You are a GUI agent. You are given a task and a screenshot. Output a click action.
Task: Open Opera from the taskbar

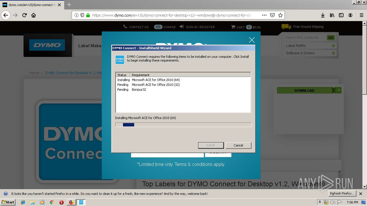point(61,202)
